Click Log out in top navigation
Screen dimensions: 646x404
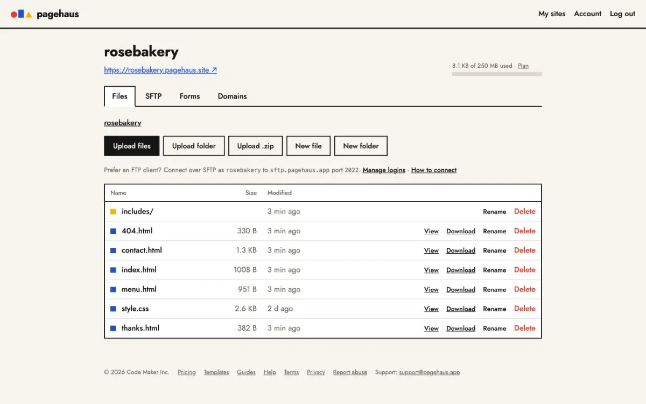[622, 14]
